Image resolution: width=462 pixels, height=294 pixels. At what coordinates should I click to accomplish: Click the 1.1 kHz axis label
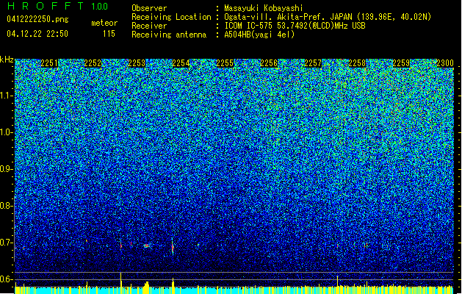point(7,96)
